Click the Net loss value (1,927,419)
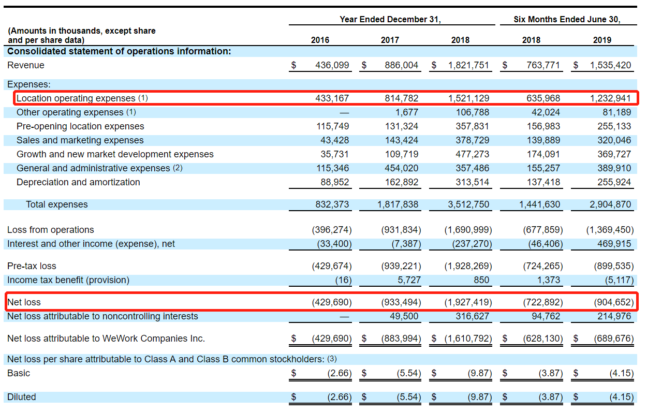 point(468,302)
